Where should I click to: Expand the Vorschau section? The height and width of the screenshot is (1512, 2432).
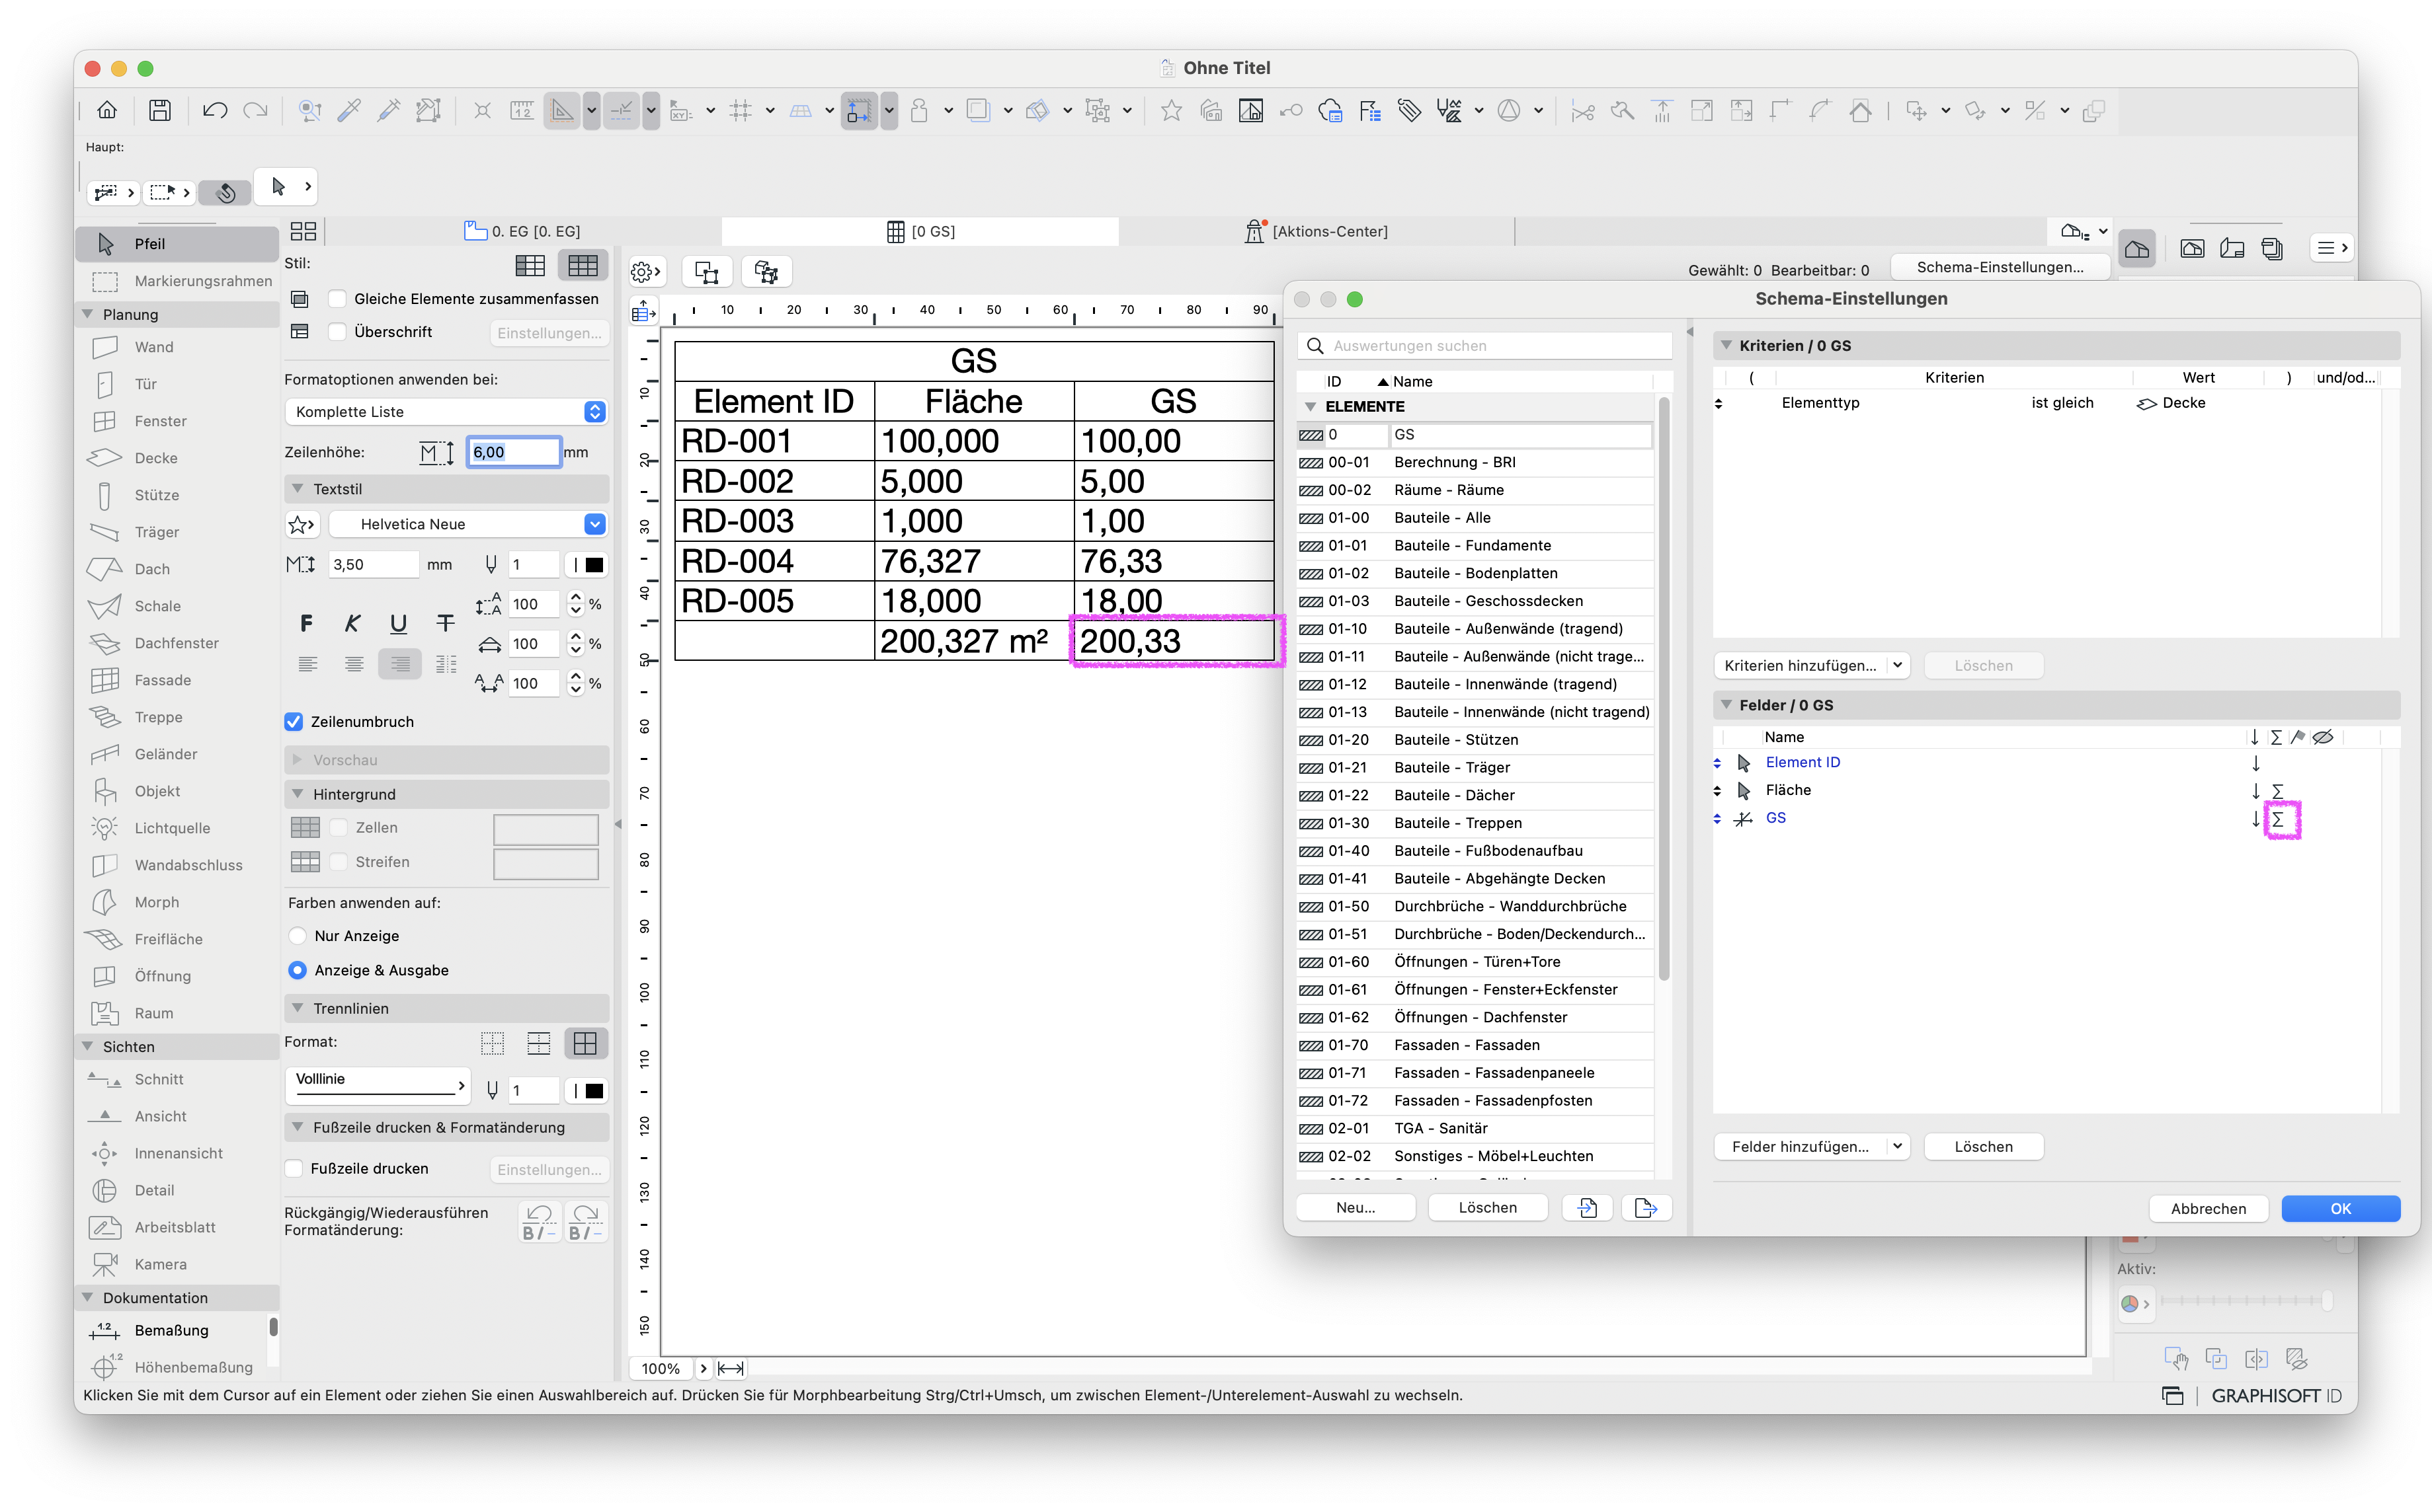click(297, 760)
